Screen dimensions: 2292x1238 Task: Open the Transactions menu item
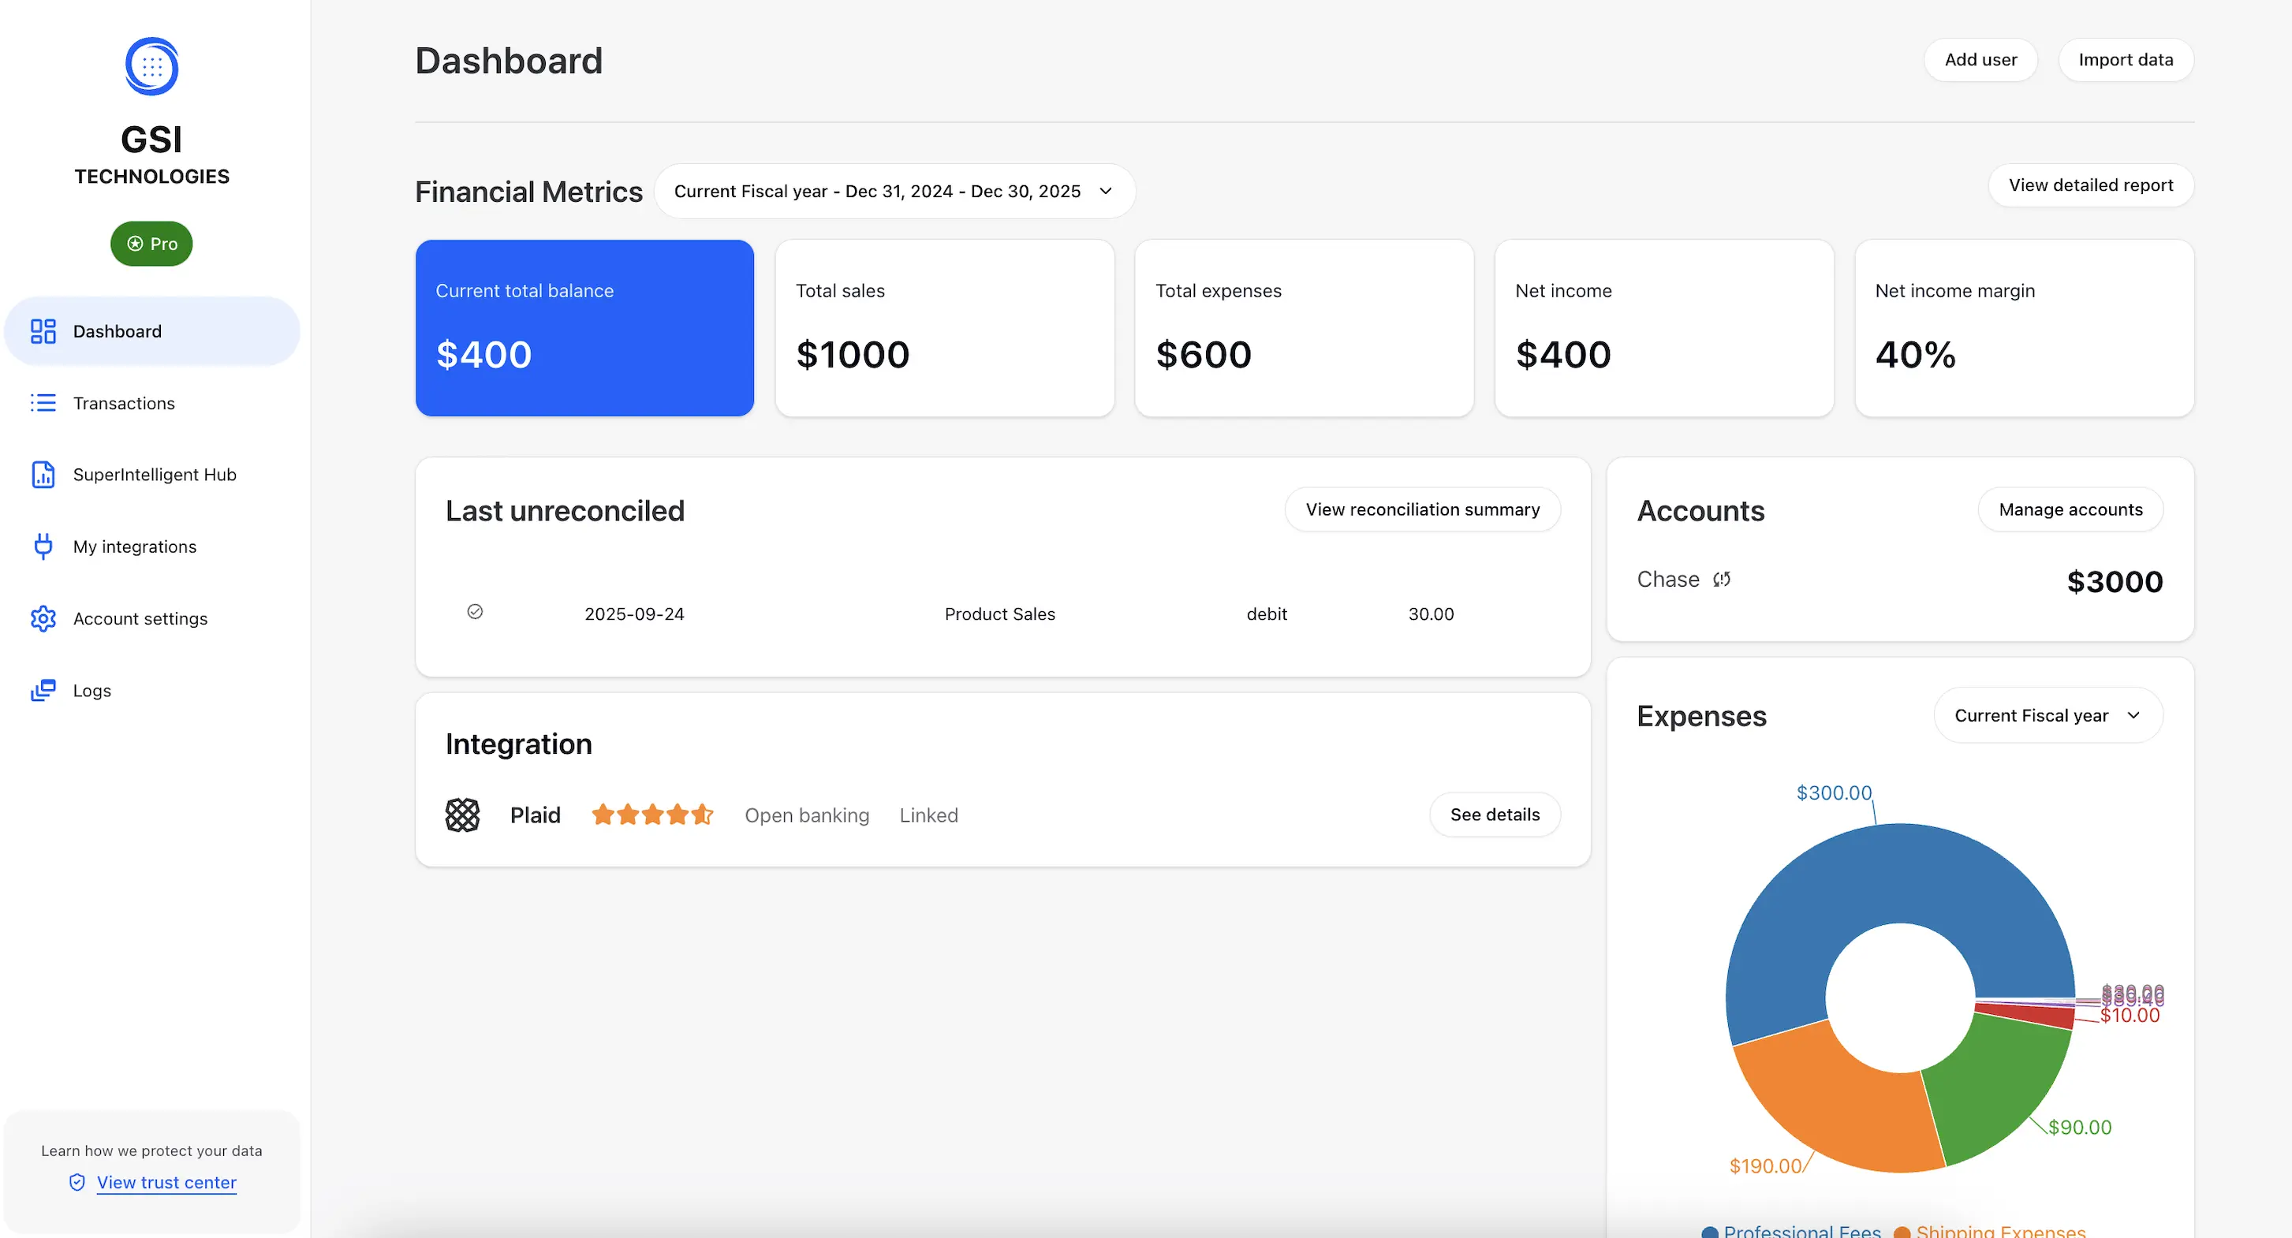pyautogui.click(x=124, y=403)
